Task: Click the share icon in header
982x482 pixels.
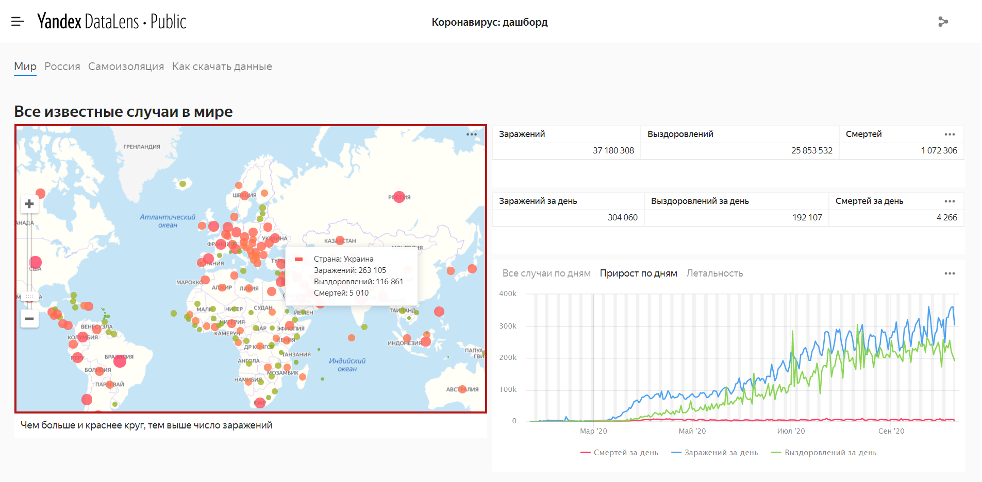Action: click(x=943, y=22)
